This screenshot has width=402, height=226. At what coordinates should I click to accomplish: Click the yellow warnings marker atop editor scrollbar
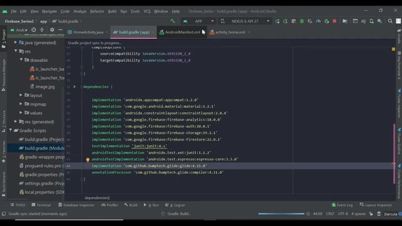click(x=394, y=49)
